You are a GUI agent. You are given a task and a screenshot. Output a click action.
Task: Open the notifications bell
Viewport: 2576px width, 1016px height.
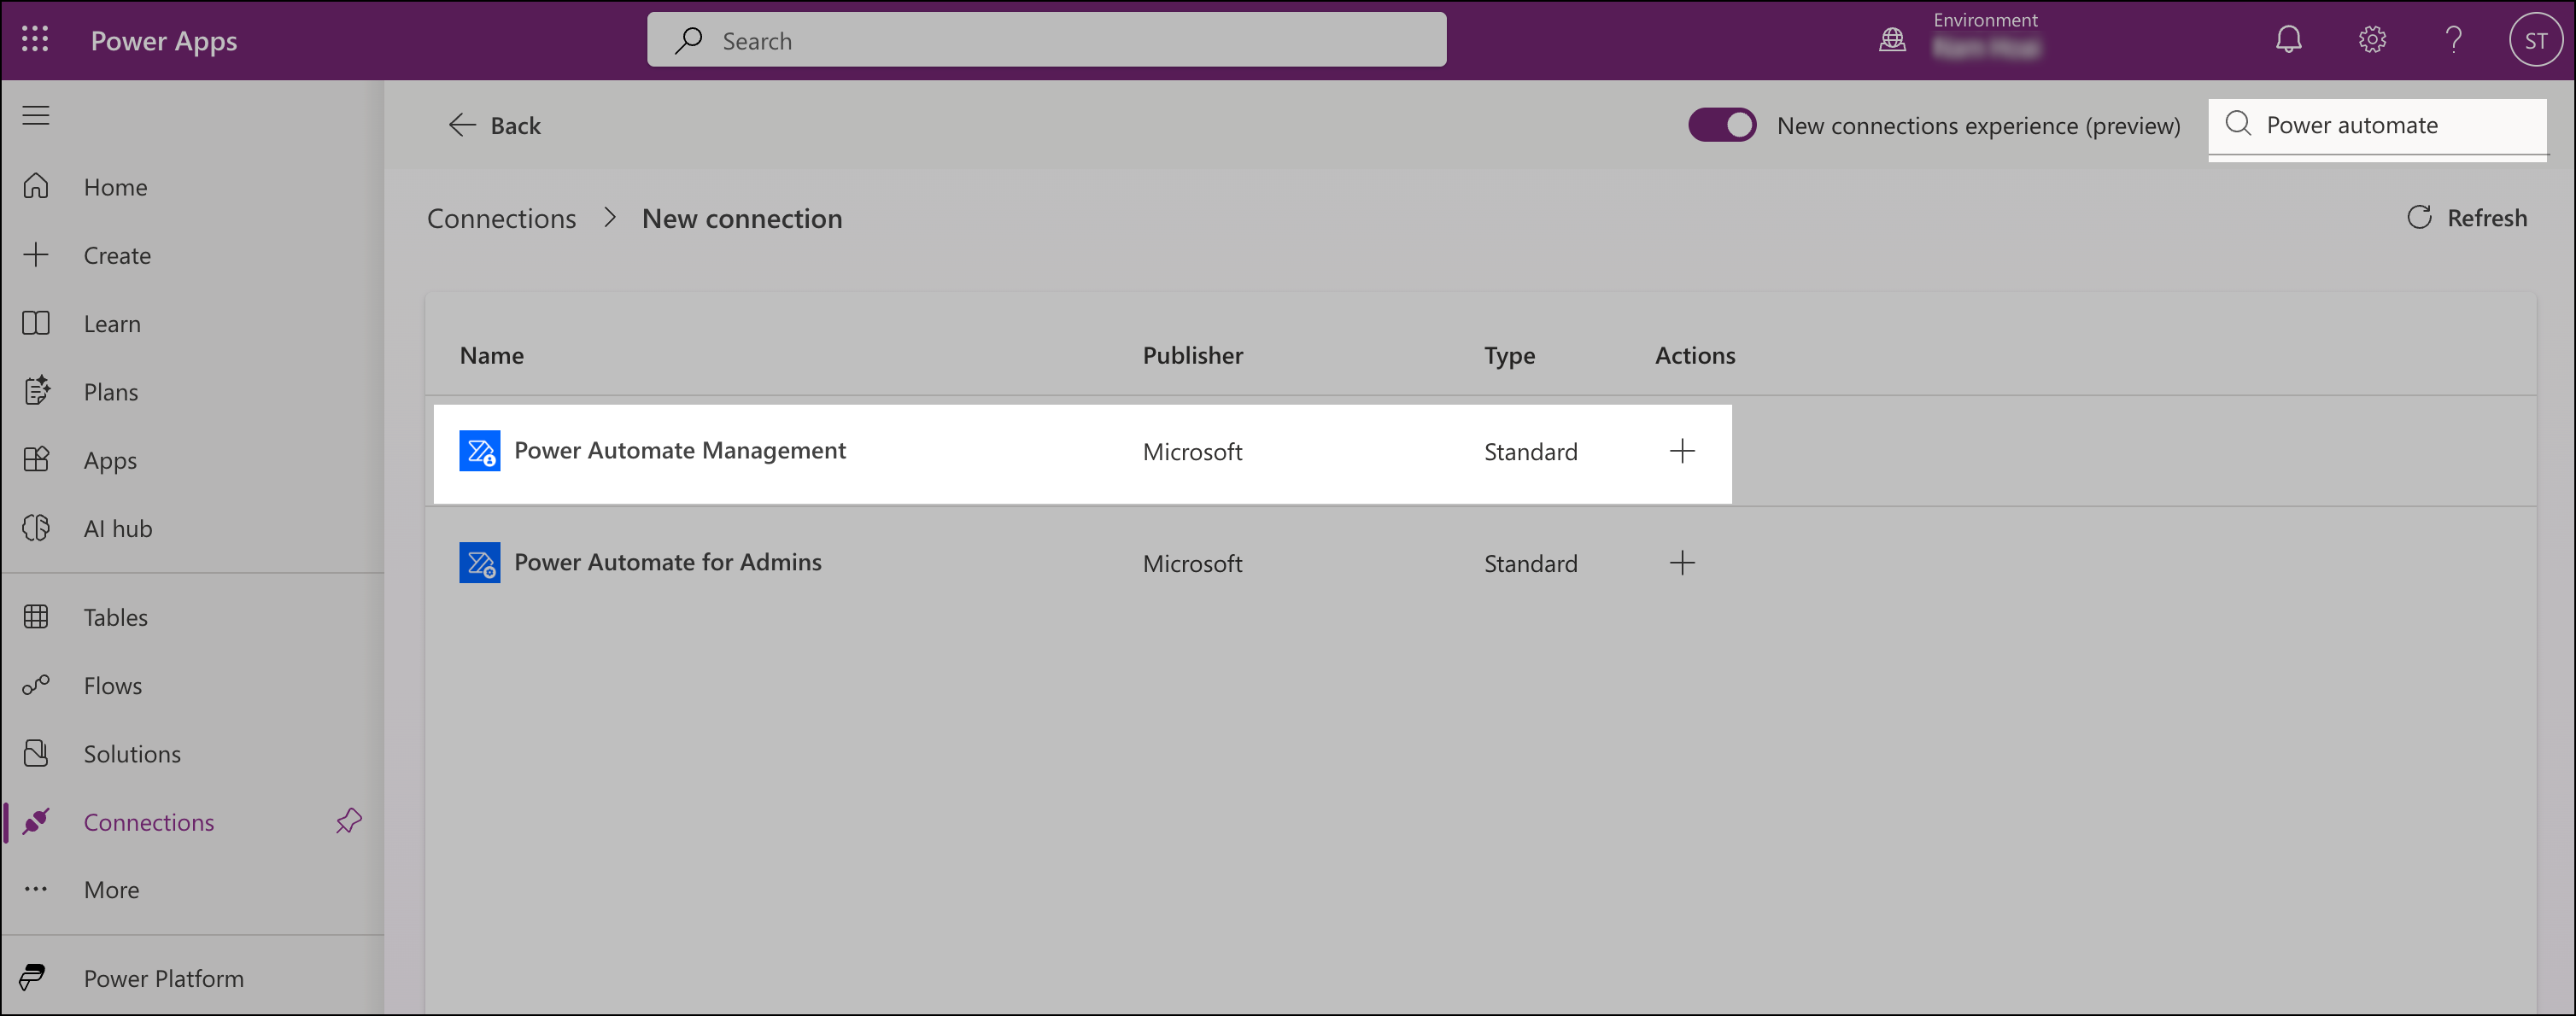click(2288, 40)
